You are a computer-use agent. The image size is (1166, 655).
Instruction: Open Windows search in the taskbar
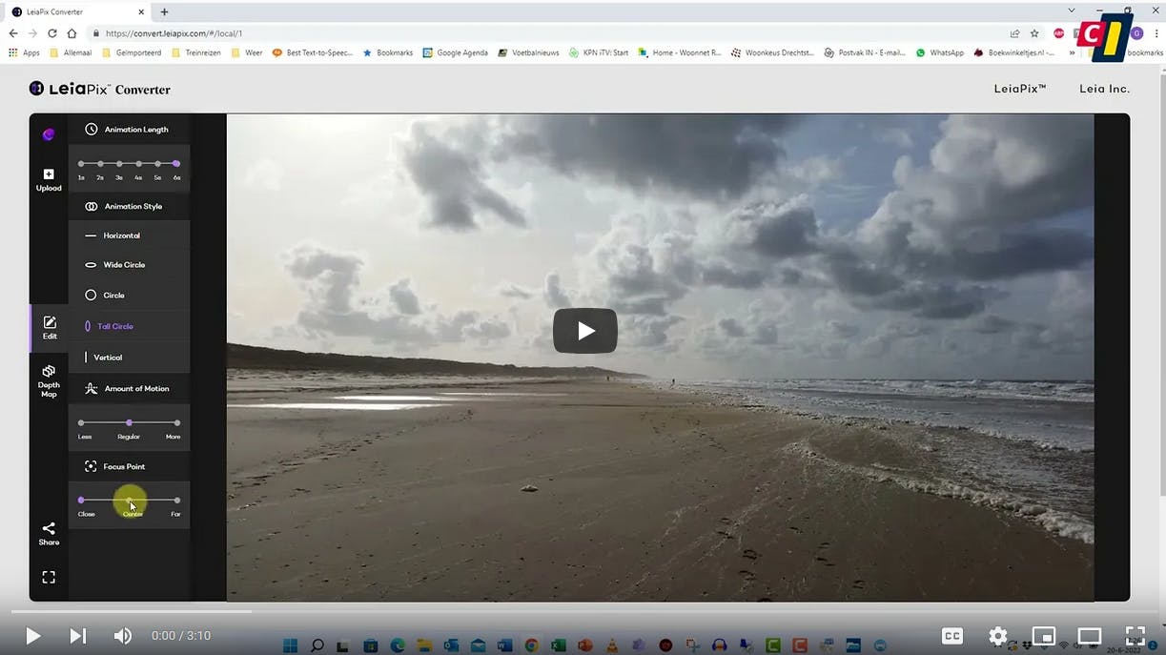[x=317, y=645]
